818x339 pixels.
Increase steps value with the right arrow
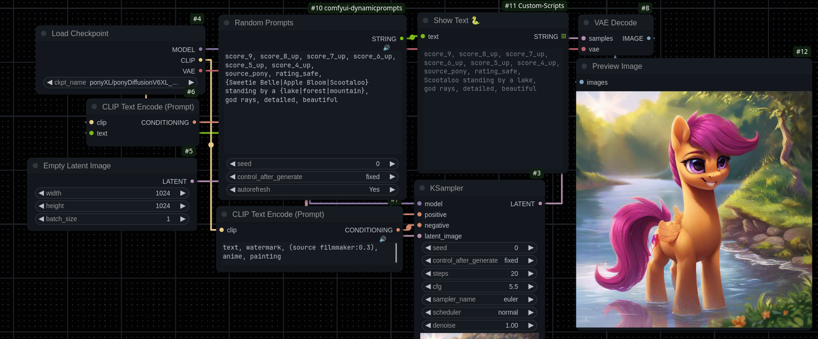tap(530, 273)
